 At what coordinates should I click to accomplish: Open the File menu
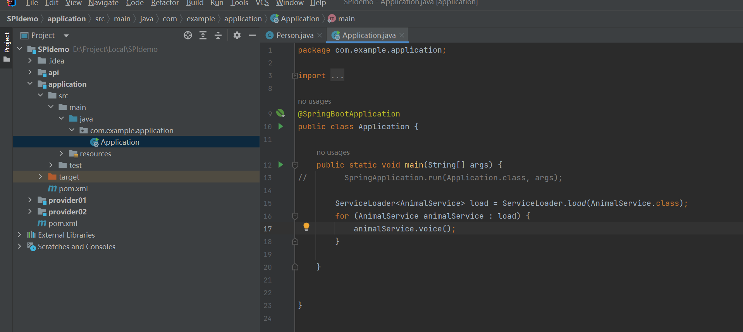point(32,3)
